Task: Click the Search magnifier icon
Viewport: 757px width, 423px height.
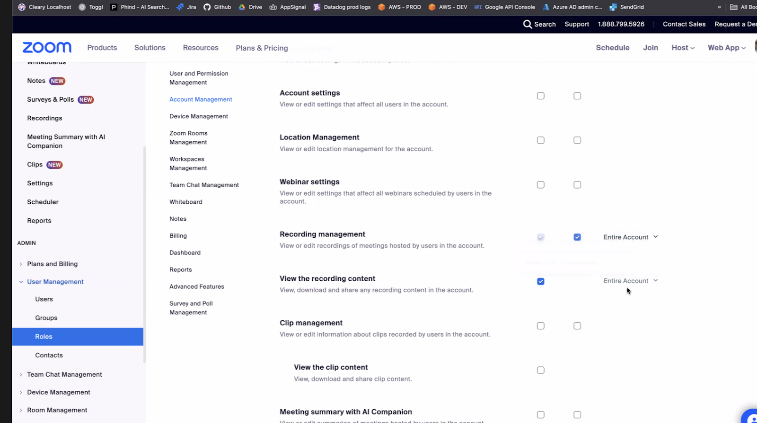Action: (x=527, y=24)
